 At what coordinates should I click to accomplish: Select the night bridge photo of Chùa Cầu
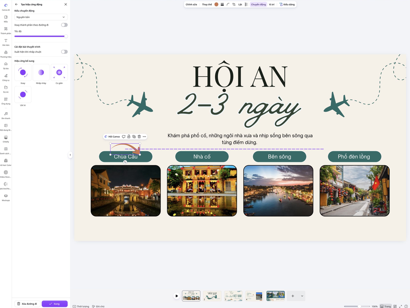click(x=126, y=191)
